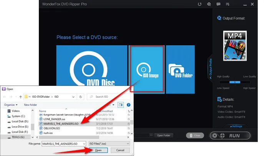Pick the DVD Folder source tile
This screenshot has width=269, height=156.
click(180, 69)
